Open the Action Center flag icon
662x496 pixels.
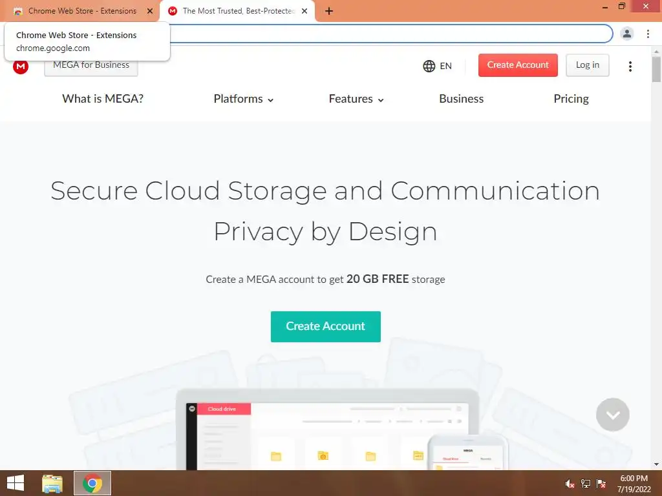601,484
